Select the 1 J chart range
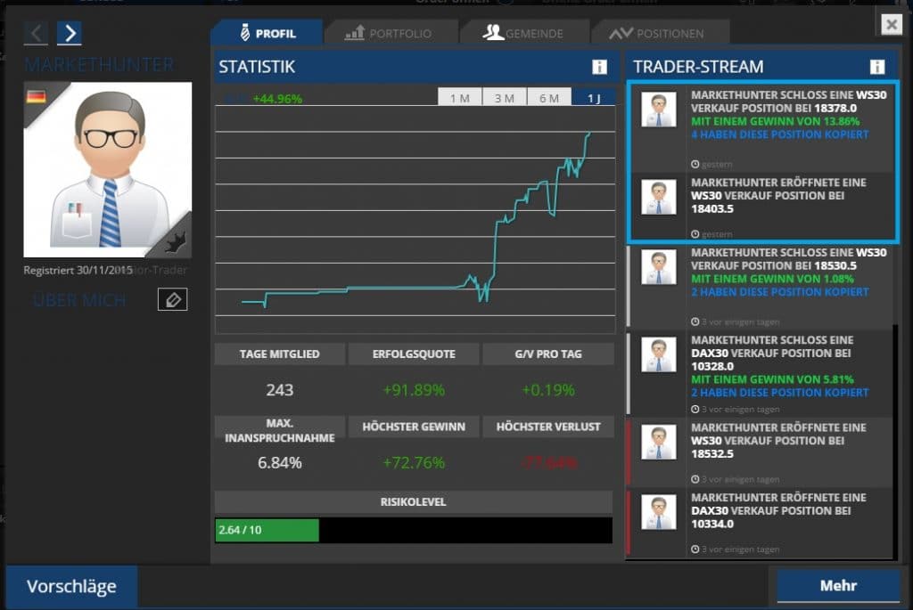Screen dimensions: 913x610 tap(593, 98)
